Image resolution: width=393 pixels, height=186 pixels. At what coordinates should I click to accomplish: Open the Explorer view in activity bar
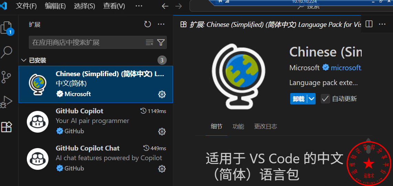pos(7,28)
